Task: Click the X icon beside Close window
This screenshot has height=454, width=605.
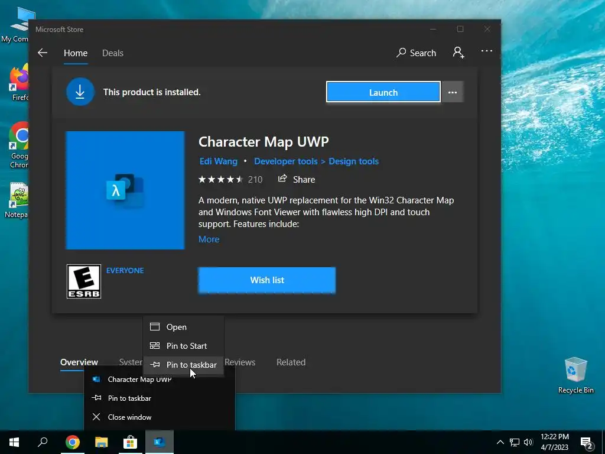Action: click(96, 417)
